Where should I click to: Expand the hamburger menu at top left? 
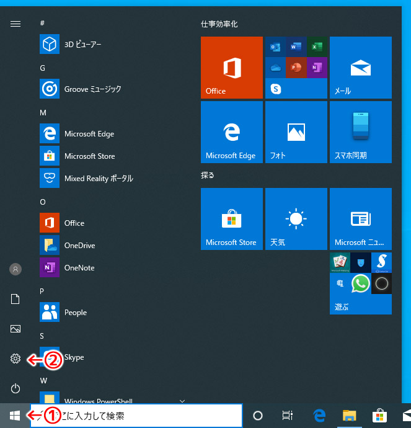[15, 24]
